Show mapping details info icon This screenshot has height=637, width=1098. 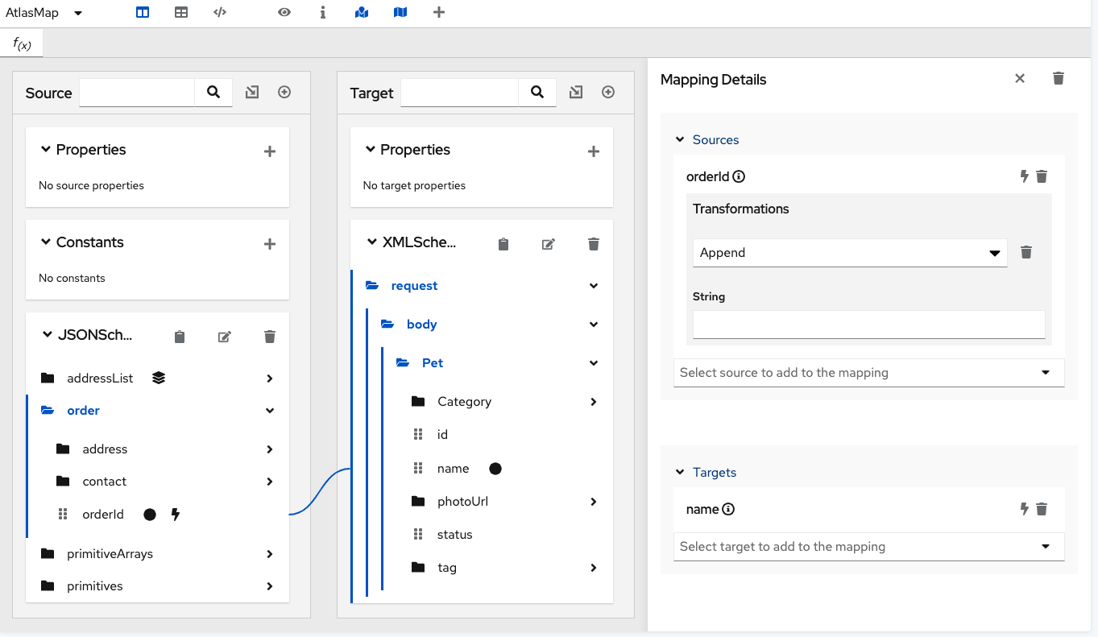(323, 12)
